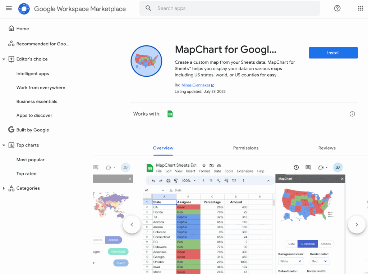368x274 pixels.
Task: Open the video call dropdown arrow in the preview
Action: point(326,167)
